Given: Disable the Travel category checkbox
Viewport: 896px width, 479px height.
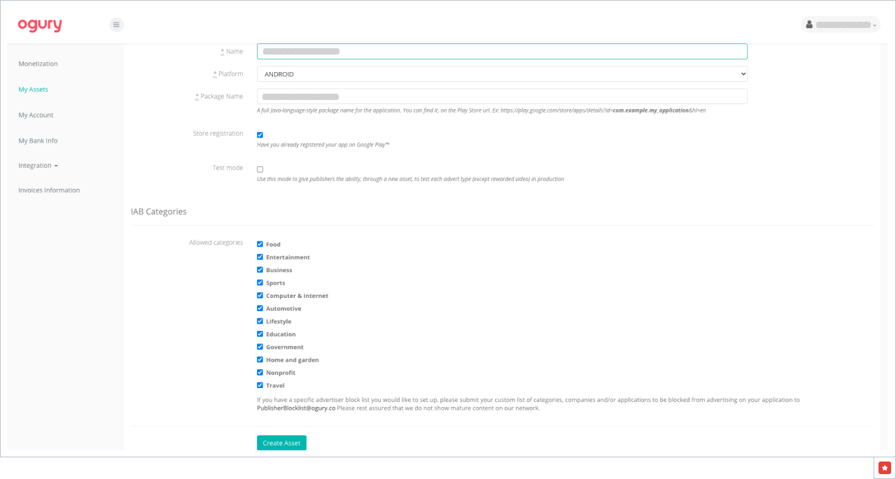Looking at the screenshot, I should coord(260,385).
